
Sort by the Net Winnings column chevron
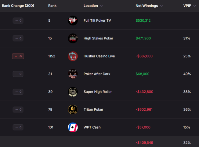click(161, 6)
